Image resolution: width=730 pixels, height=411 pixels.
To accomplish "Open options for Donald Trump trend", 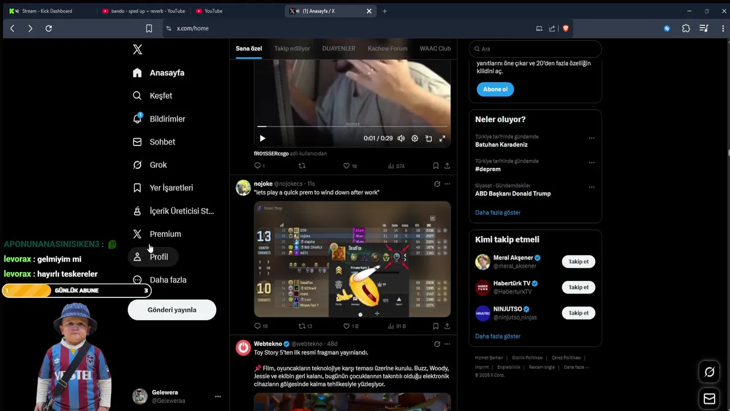I will (591, 187).
